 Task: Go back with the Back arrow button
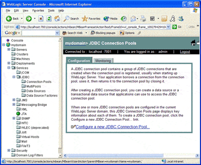(x=12, y=19)
